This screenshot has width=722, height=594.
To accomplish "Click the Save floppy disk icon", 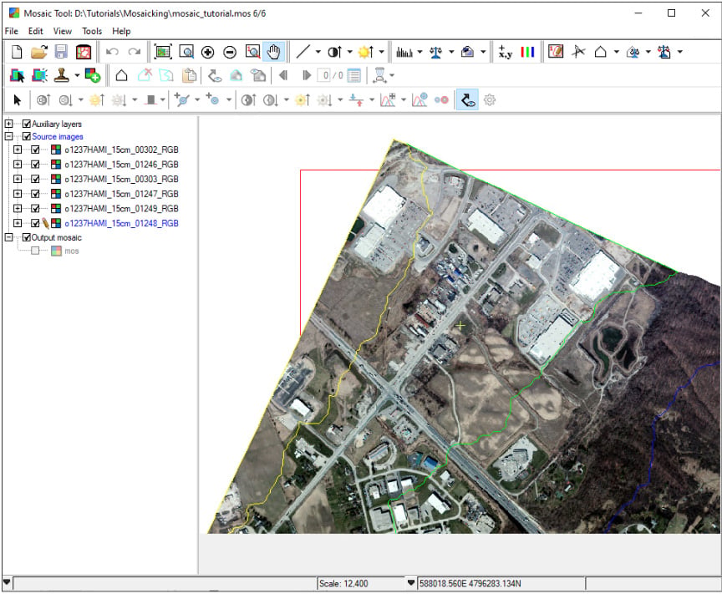I will (61, 52).
